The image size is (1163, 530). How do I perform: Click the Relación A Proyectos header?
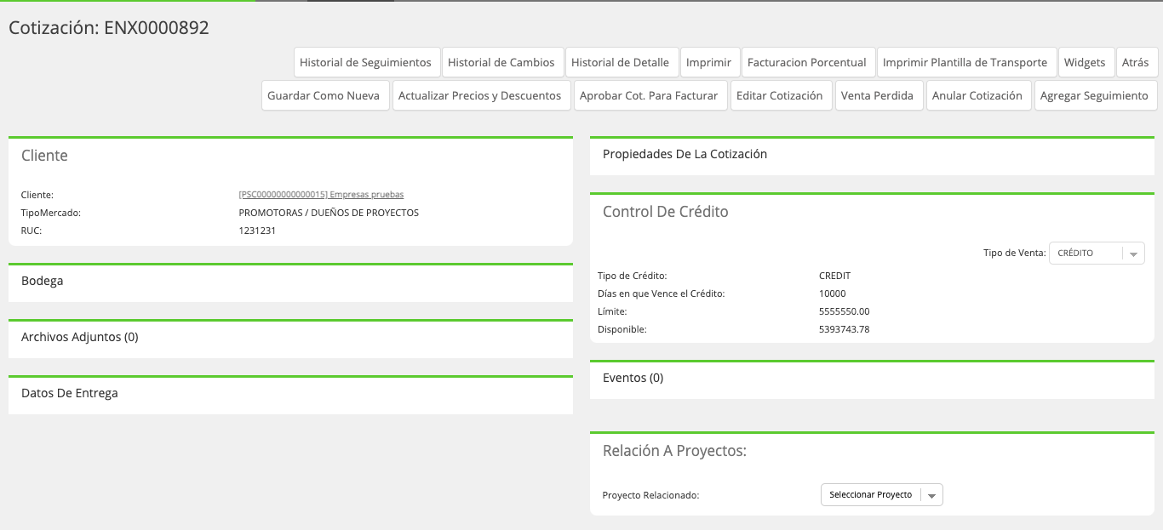674,451
